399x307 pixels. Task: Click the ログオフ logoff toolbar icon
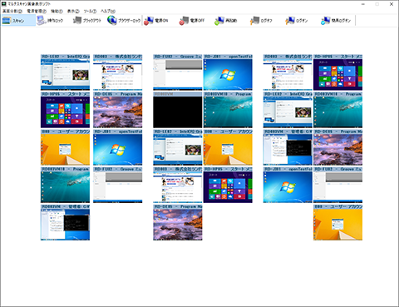click(x=261, y=21)
